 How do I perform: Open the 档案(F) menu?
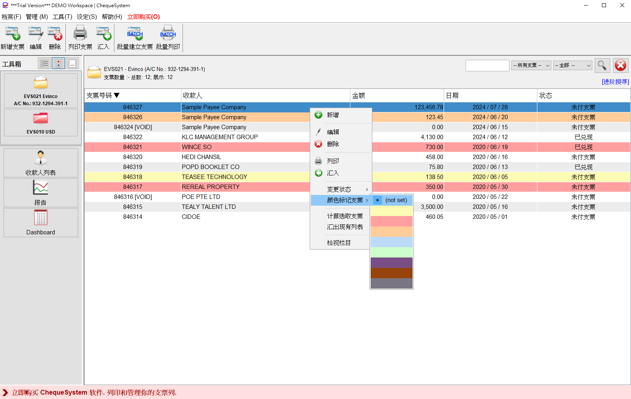(x=11, y=17)
